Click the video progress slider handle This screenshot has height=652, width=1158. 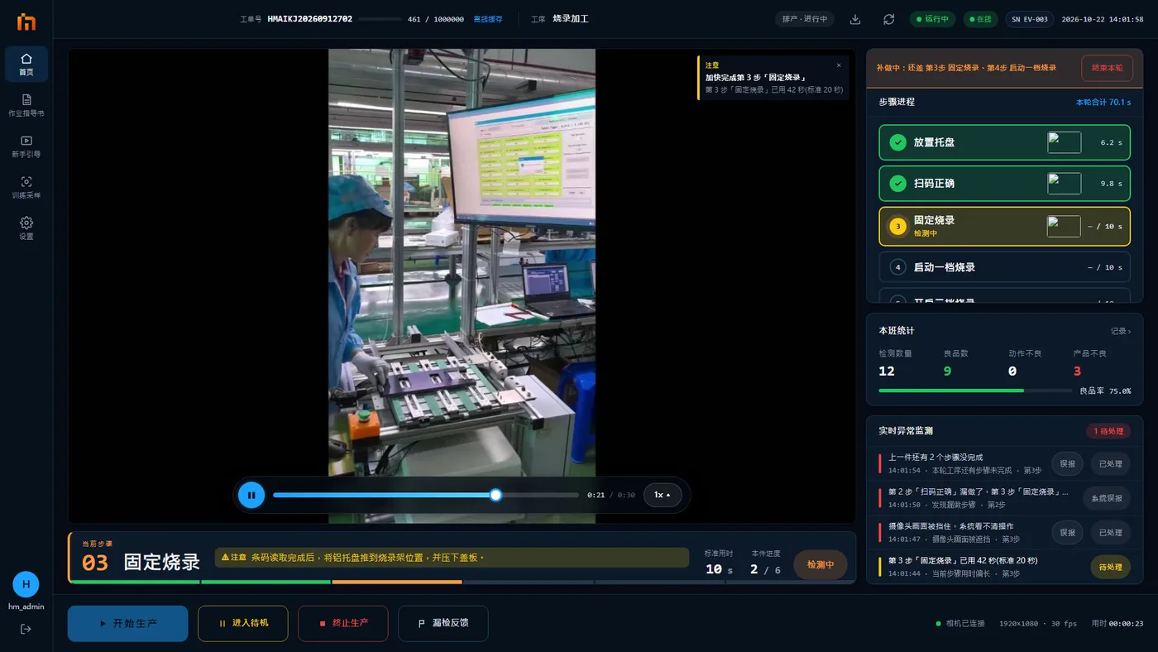[x=495, y=495]
